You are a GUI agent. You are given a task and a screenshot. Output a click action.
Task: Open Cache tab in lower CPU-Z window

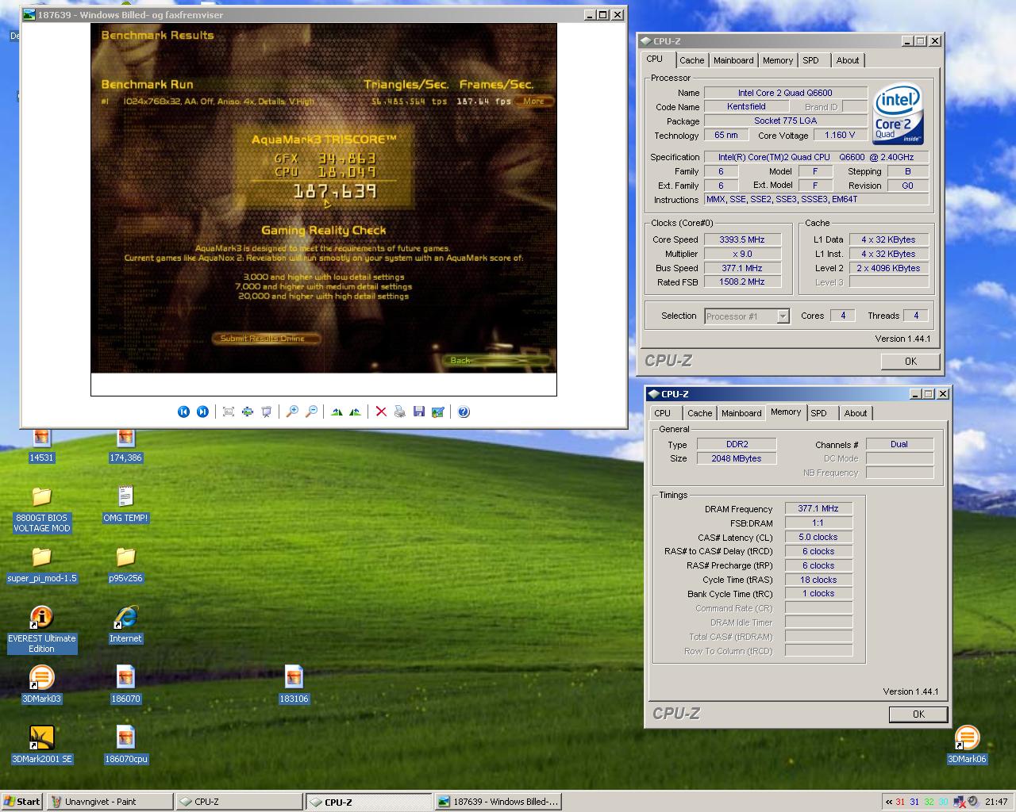699,413
